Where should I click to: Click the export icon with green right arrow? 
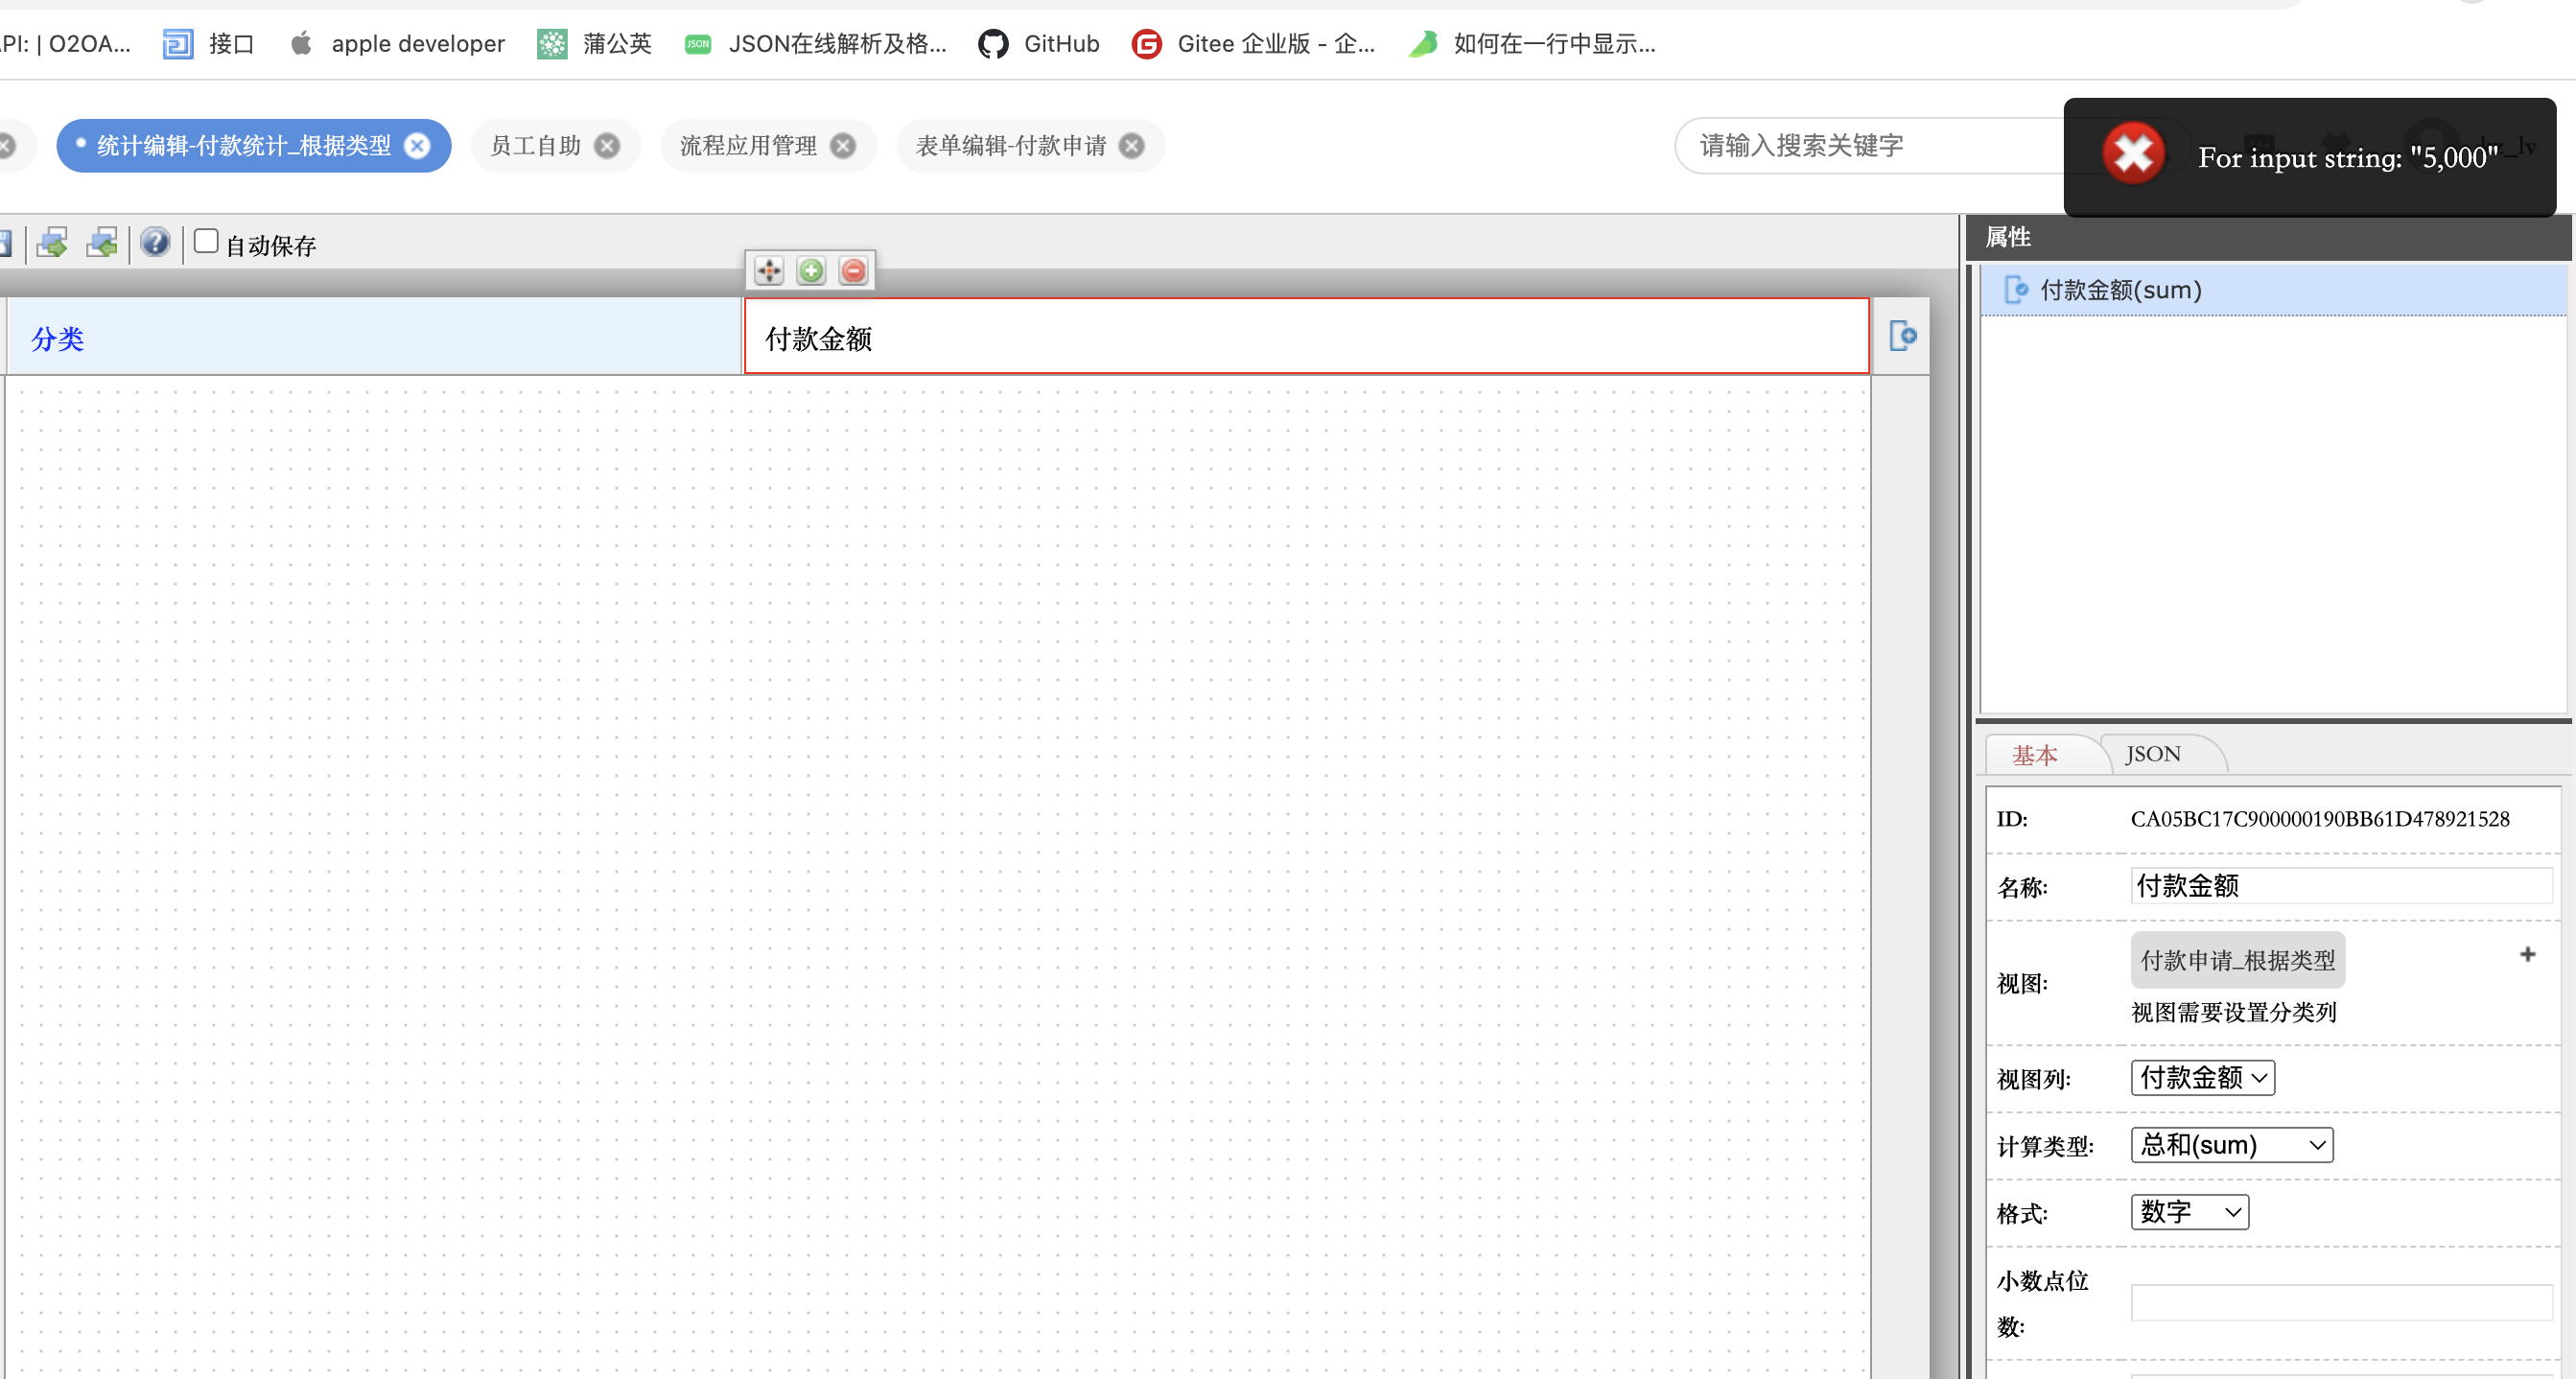pyautogui.click(x=51, y=242)
